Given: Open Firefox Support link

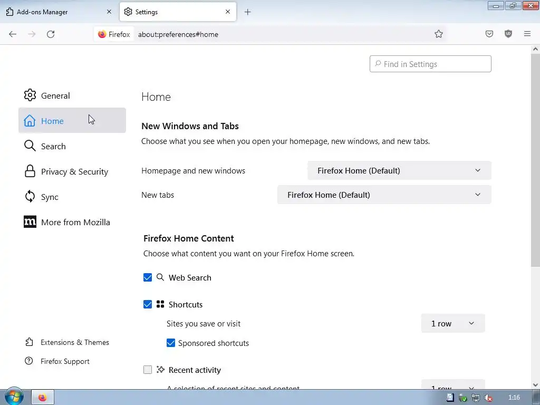Looking at the screenshot, I should (57, 361).
